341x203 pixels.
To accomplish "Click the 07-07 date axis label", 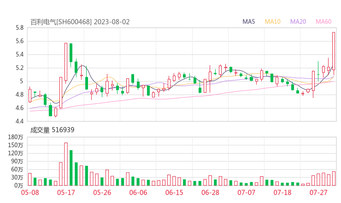I will (x=247, y=192).
